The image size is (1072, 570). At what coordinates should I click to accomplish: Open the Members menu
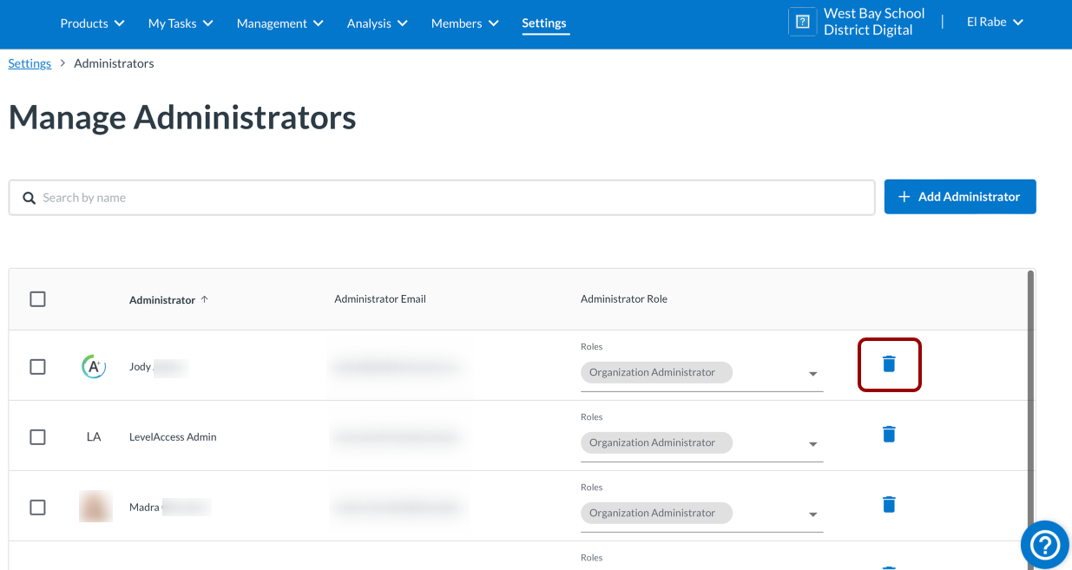pyautogui.click(x=464, y=23)
